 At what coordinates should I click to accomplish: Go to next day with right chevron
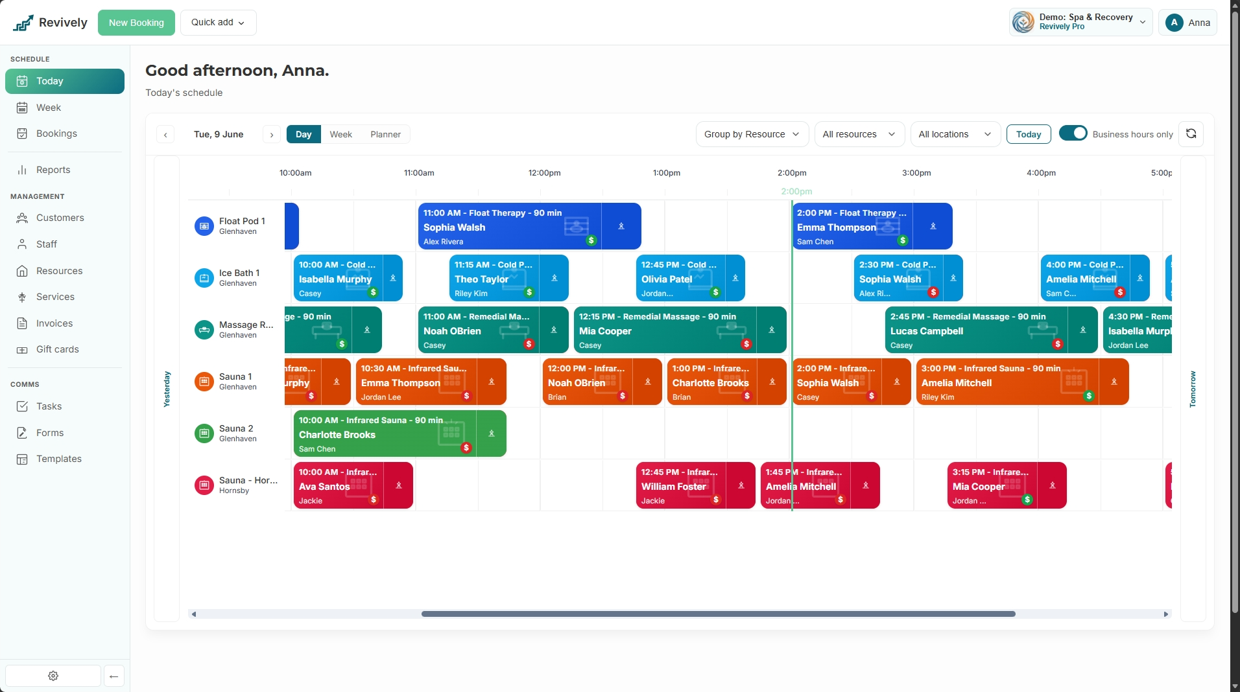point(272,135)
